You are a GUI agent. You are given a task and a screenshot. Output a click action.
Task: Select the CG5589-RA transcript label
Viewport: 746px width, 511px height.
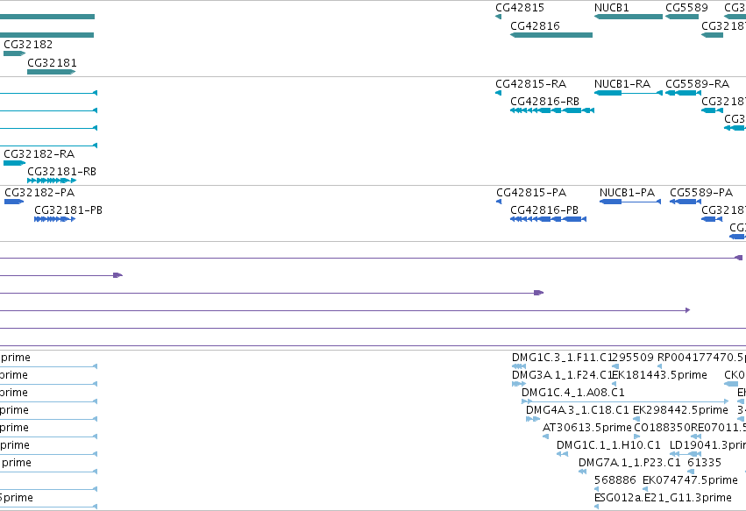point(698,84)
